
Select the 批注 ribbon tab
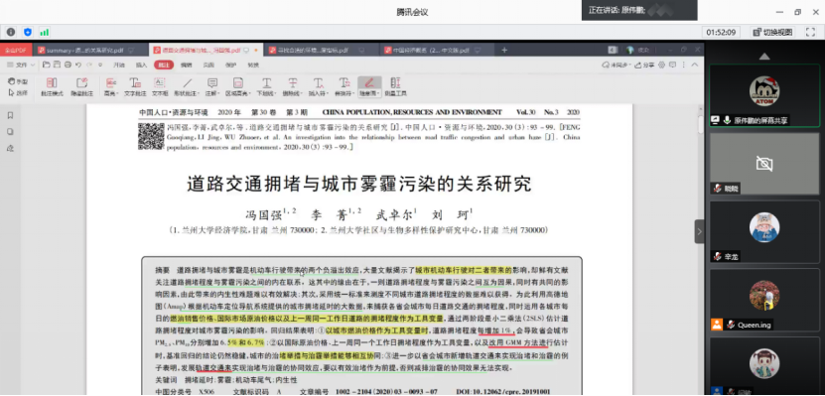(164, 65)
